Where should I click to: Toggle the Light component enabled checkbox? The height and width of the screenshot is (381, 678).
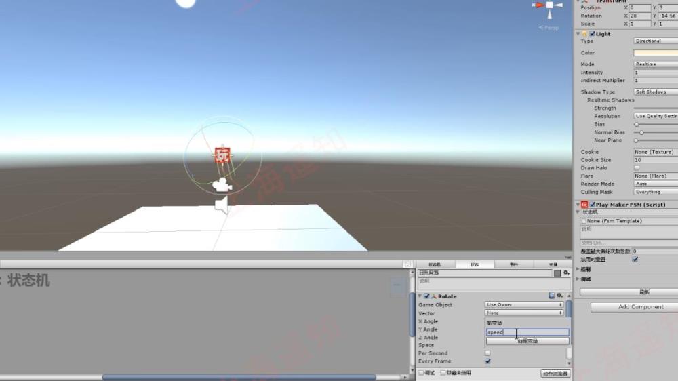593,34
